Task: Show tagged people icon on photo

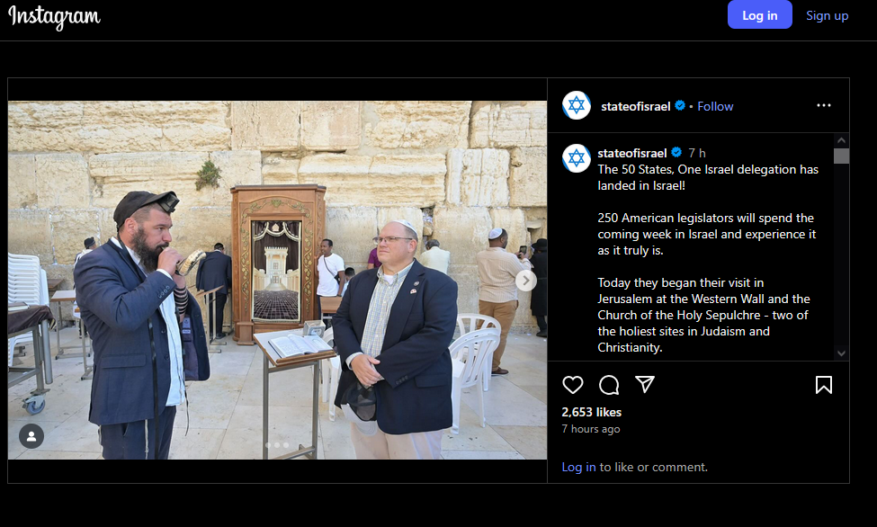Action: (31, 436)
